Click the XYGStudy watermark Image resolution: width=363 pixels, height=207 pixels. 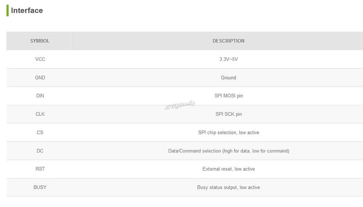click(x=180, y=105)
